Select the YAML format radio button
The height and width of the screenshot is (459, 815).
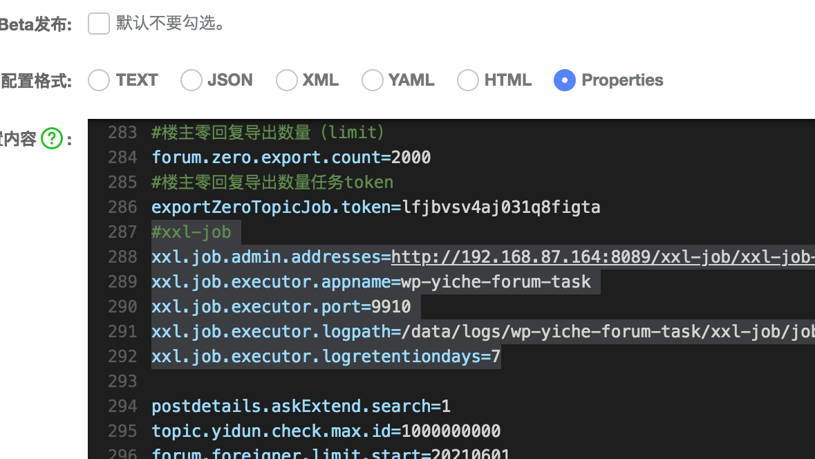click(x=372, y=80)
